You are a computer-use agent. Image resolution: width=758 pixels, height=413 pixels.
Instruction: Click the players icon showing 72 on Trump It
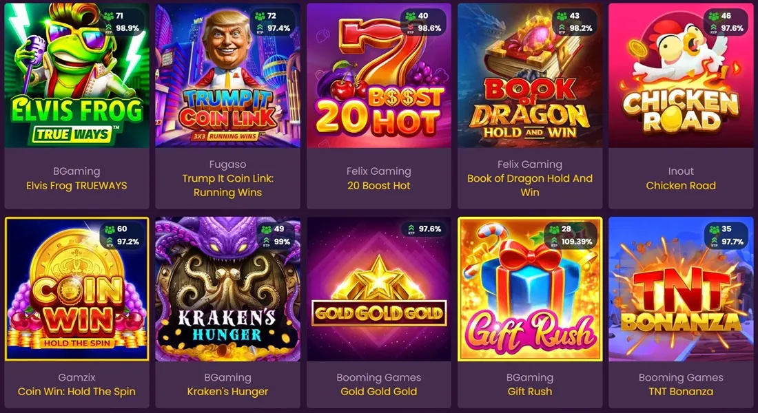point(260,16)
